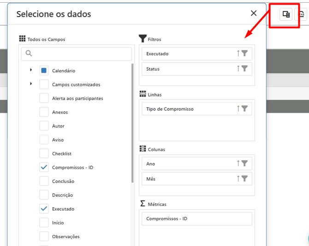Image resolution: width=309 pixels, height=246 pixels.
Task: Uncheck the Compromissos - ID checkbox
Action: click(44, 168)
